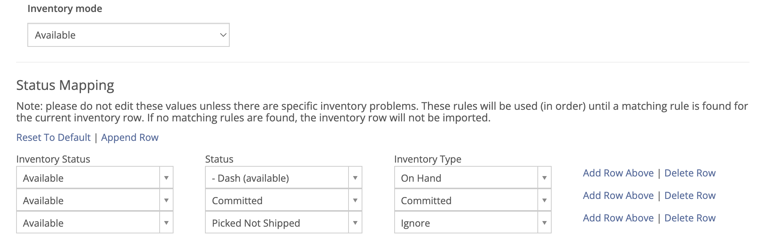Image resolution: width=760 pixels, height=251 pixels.
Task: Click the Available text in Inventory mode
Action: pyautogui.click(x=55, y=35)
